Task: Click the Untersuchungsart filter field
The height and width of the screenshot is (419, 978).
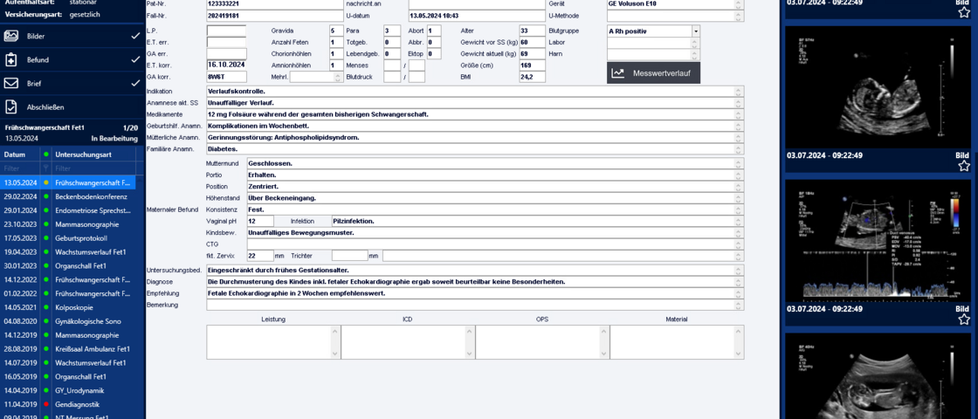Action: [93, 168]
